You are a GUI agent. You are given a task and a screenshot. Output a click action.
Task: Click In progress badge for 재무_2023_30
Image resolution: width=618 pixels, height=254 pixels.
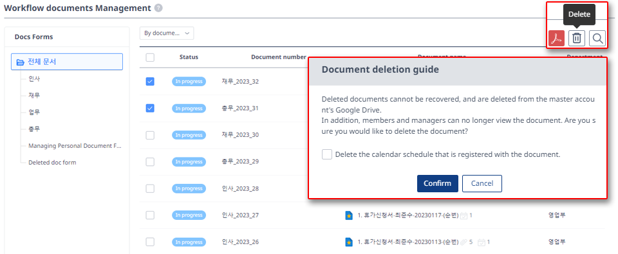[x=189, y=135]
